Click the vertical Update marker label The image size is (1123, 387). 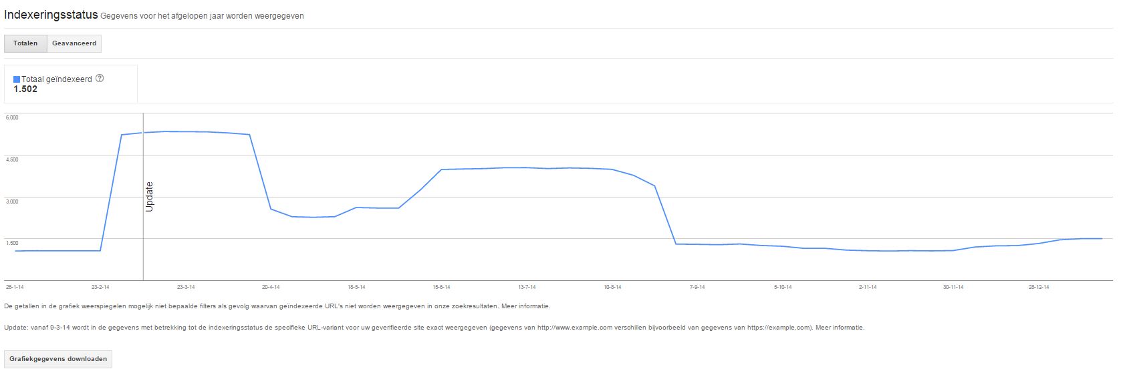point(149,197)
